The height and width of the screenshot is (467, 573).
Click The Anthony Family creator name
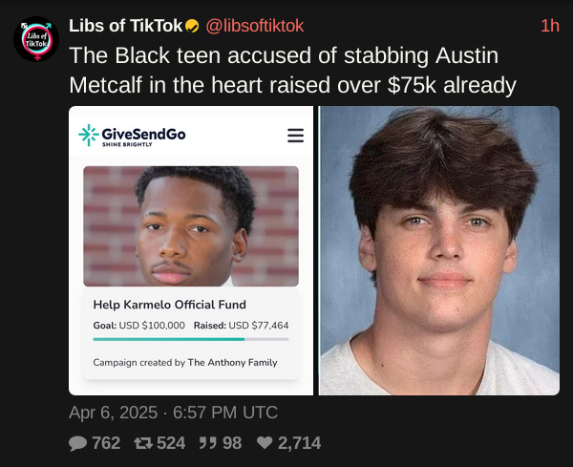(232, 363)
